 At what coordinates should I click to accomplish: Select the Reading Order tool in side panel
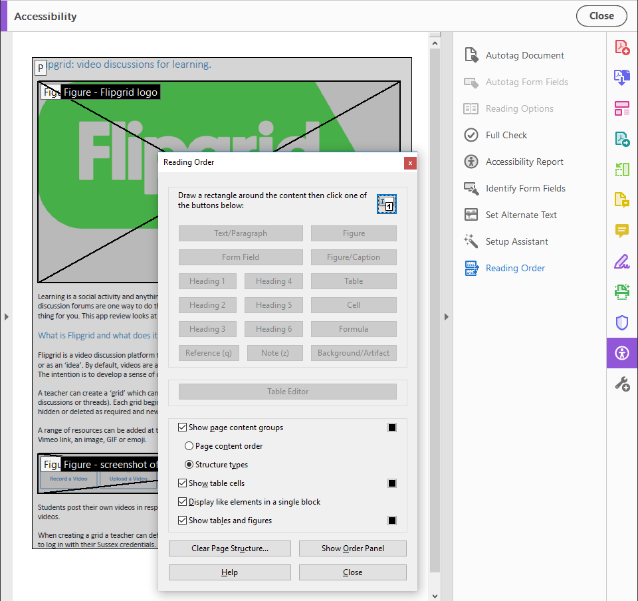(504, 268)
